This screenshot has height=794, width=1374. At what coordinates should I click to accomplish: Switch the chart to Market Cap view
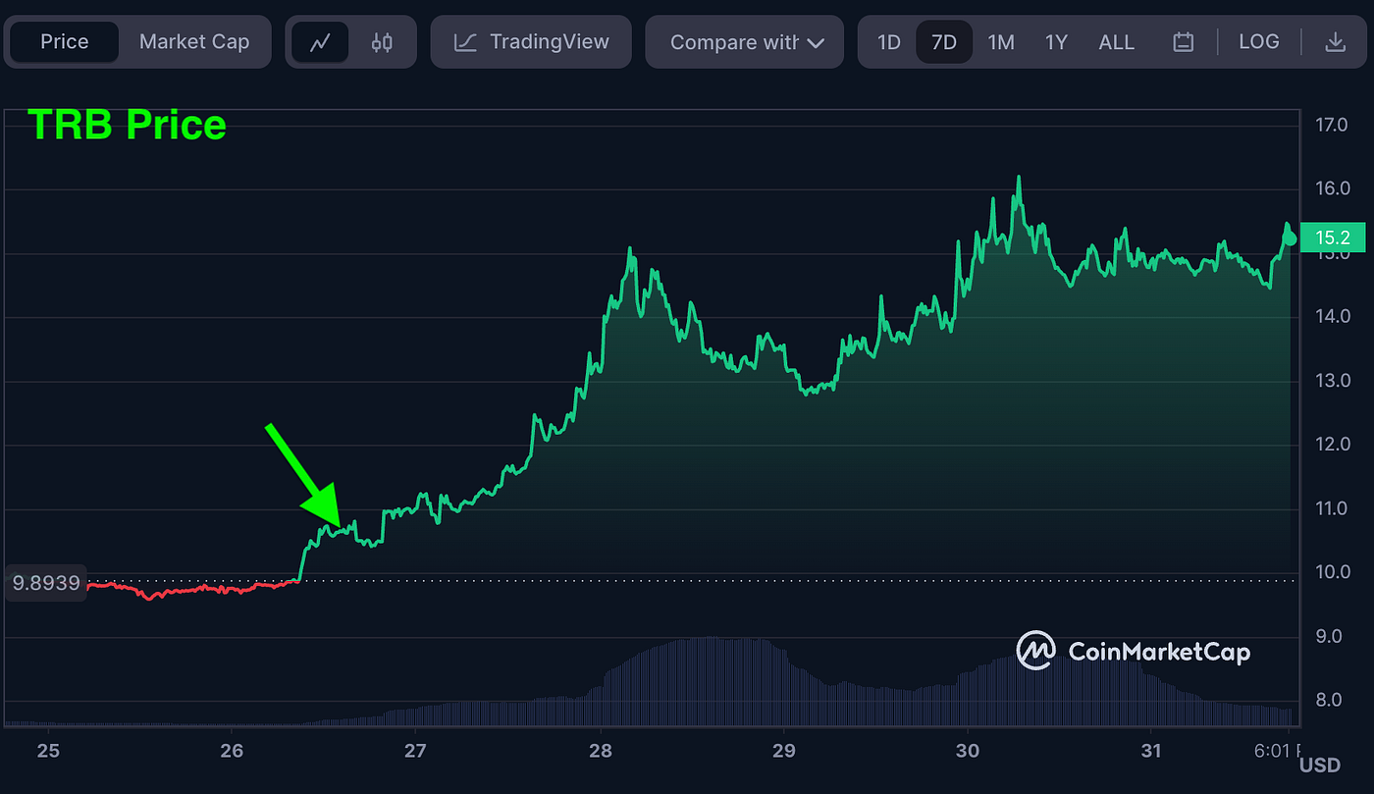point(194,41)
